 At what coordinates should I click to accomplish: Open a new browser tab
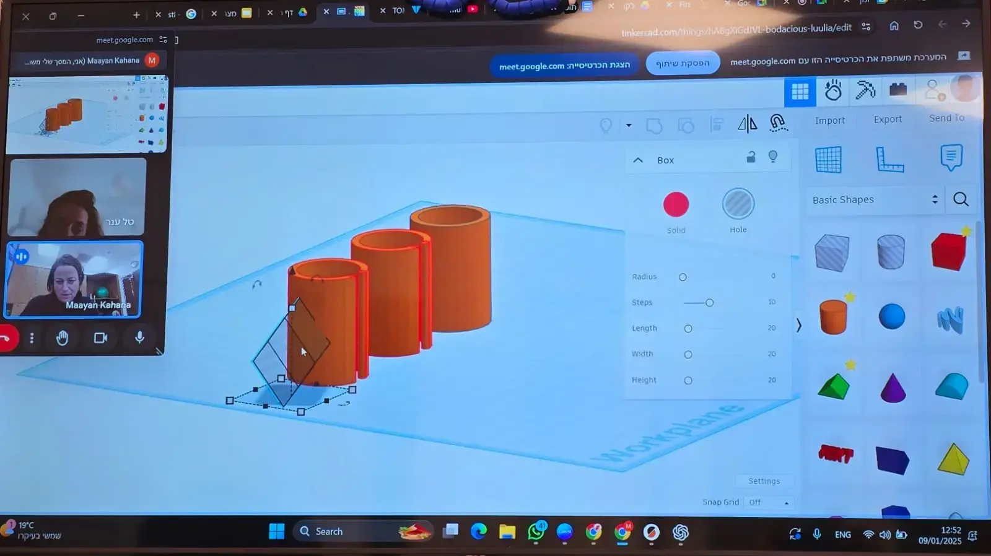[x=136, y=15]
